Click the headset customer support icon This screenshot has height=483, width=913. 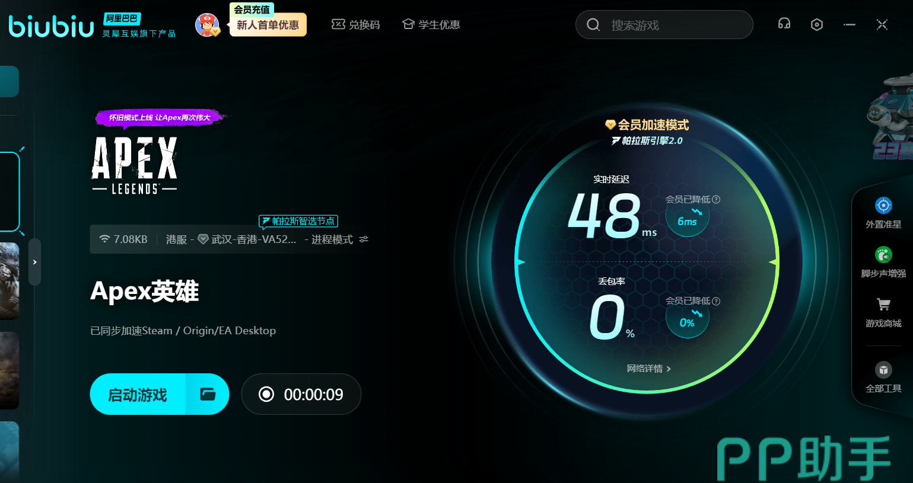[784, 24]
